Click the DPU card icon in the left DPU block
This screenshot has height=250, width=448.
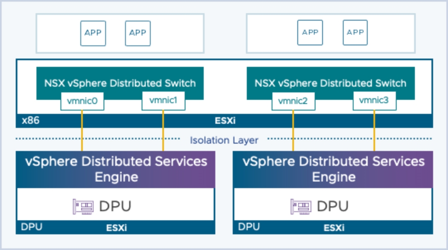pos(83,206)
